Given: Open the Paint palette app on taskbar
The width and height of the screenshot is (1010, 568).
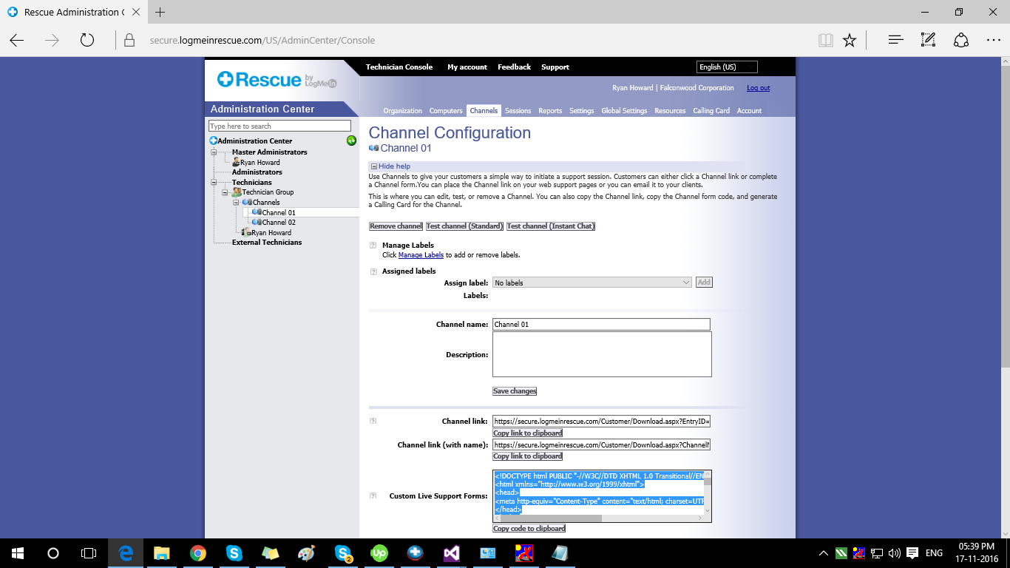Looking at the screenshot, I should (x=306, y=552).
